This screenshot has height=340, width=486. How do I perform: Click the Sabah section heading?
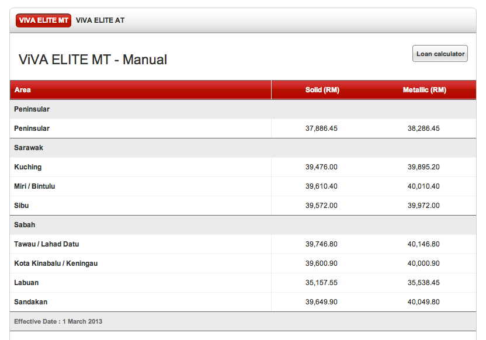[25, 225]
